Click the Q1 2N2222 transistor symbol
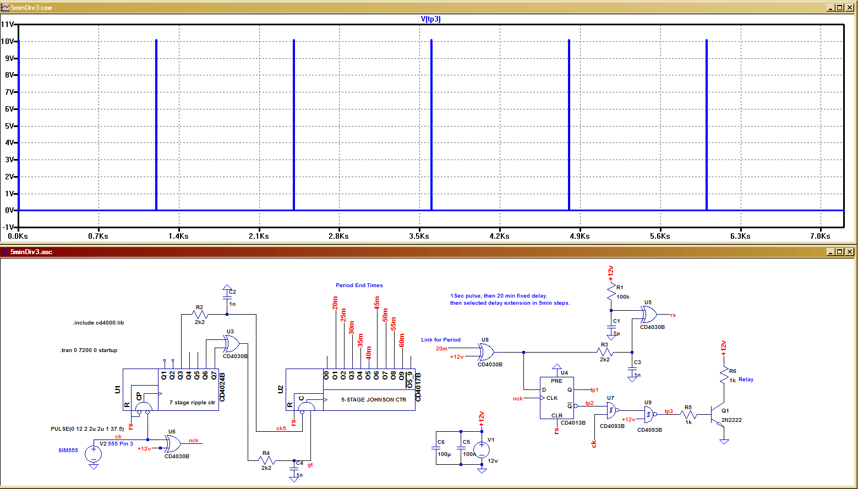Viewport: 858px width, 489px height. pyautogui.click(x=718, y=414)
